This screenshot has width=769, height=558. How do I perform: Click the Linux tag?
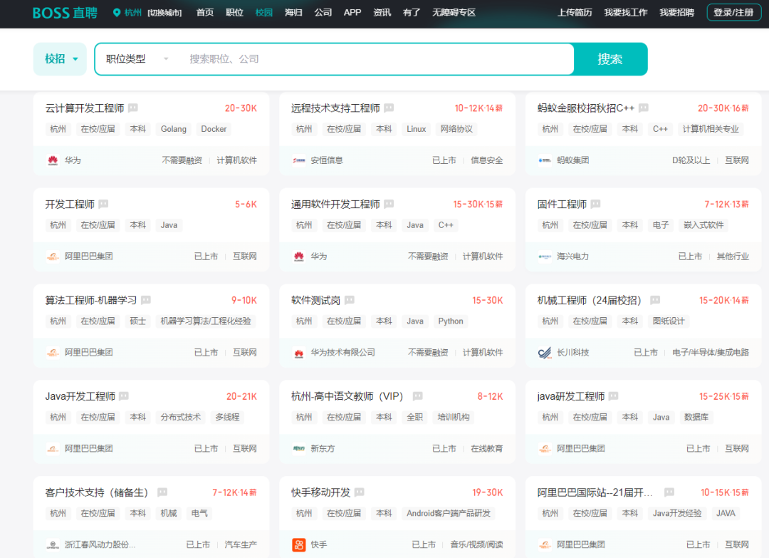point(417,129)
